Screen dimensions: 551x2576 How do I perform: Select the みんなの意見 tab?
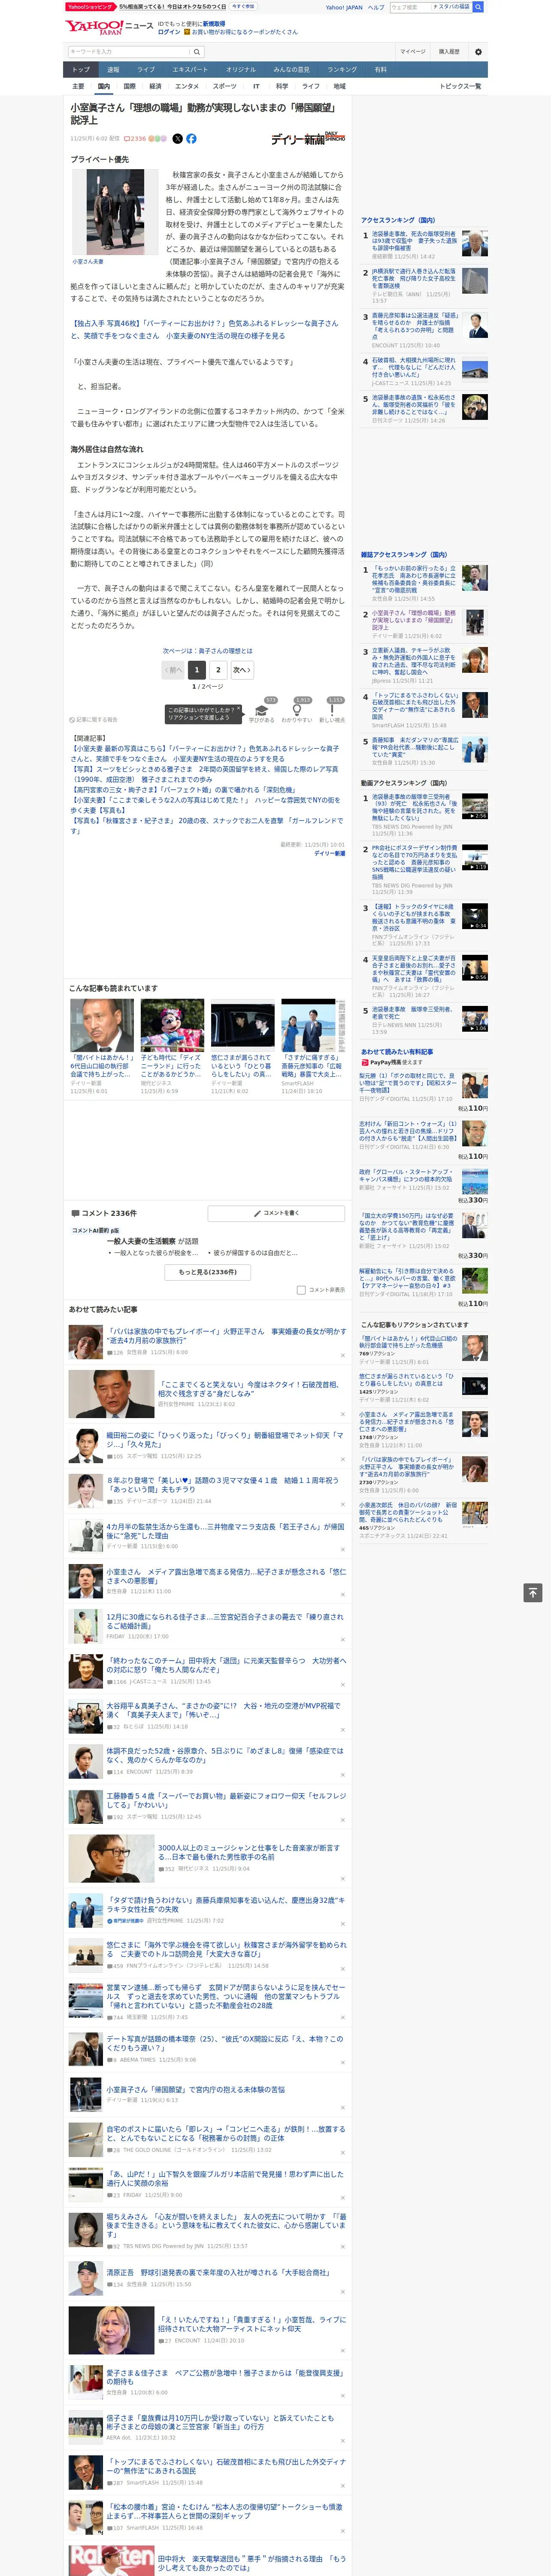(292, 70)
